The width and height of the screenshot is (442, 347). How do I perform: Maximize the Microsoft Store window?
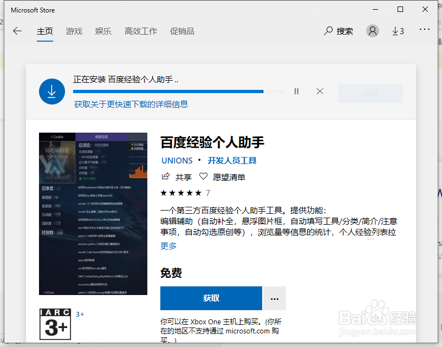(400, 10)
